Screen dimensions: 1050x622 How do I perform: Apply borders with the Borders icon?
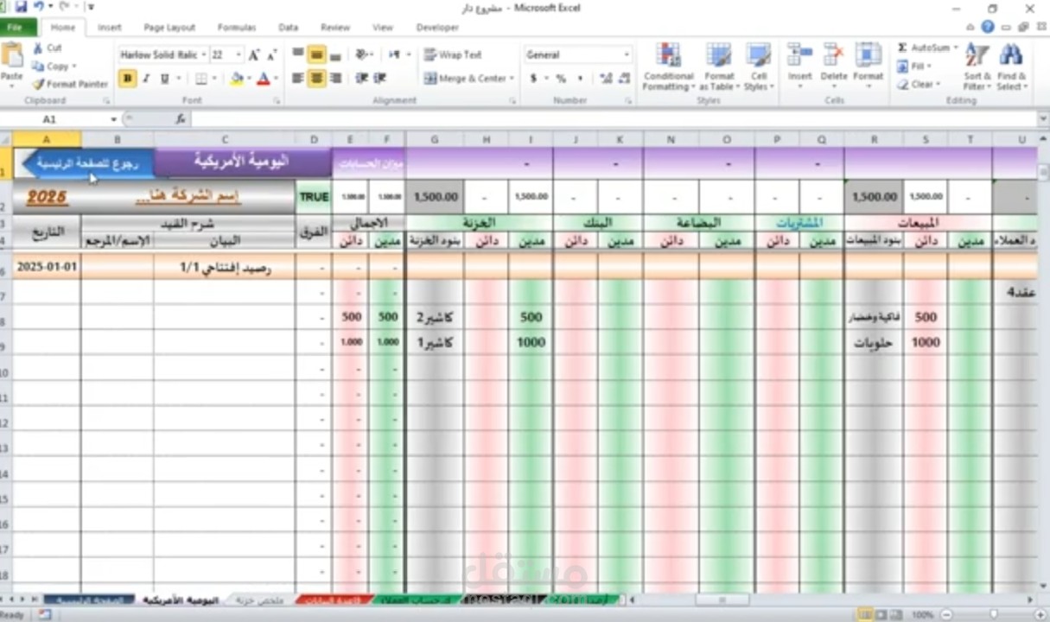pos(200,79)
